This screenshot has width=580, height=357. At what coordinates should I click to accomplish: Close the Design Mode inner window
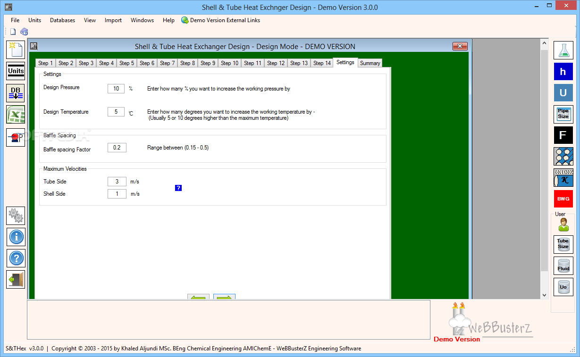tap(460, 46)
